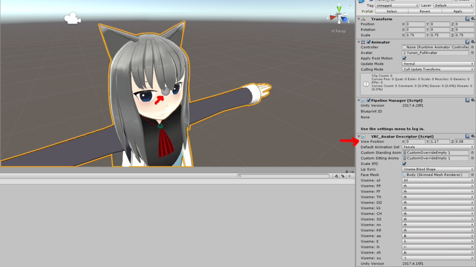Click the Prefab Revert button

coord(425,11)
